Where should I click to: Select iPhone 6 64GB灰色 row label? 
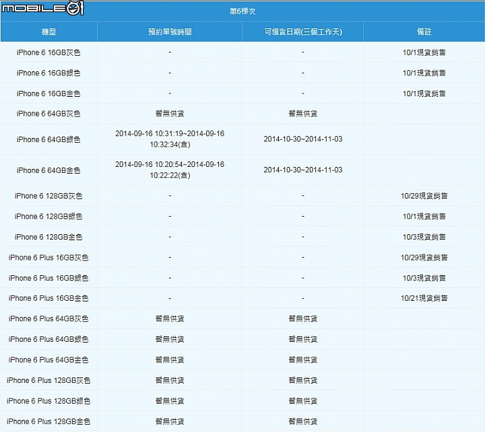pyautogui.click(x=48, y=114)
